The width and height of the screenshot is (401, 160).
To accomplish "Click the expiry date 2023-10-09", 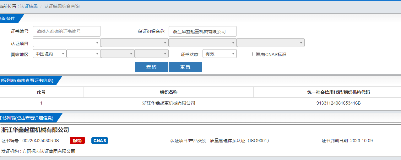I will (x=361, y=141).
